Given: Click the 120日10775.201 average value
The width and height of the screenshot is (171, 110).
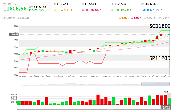Looking at the screenshot, I should click(152, 10).
